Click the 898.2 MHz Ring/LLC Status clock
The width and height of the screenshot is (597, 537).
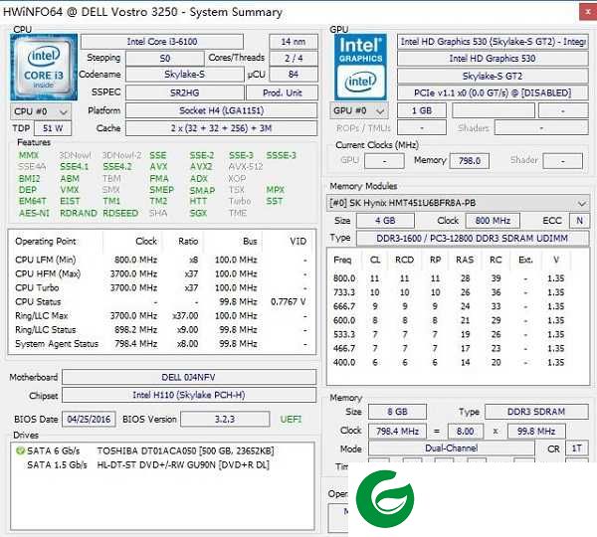pyautogui.click(x=136, y=330)
